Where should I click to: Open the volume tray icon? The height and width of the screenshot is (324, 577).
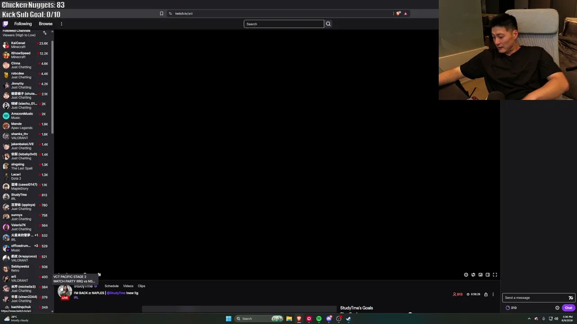point(556,319)
